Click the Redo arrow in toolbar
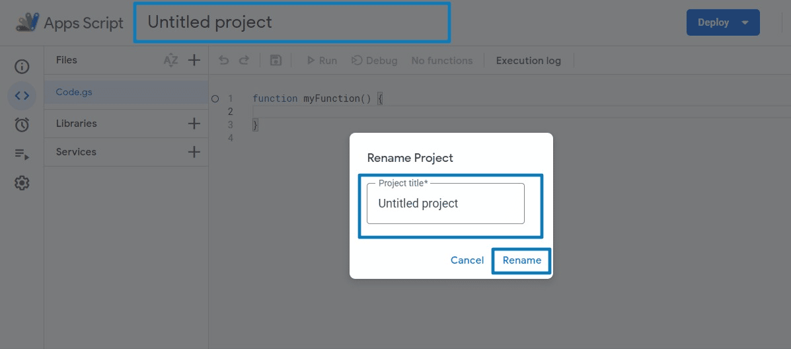This screenshot has height=349, width=791. point(244,61)
